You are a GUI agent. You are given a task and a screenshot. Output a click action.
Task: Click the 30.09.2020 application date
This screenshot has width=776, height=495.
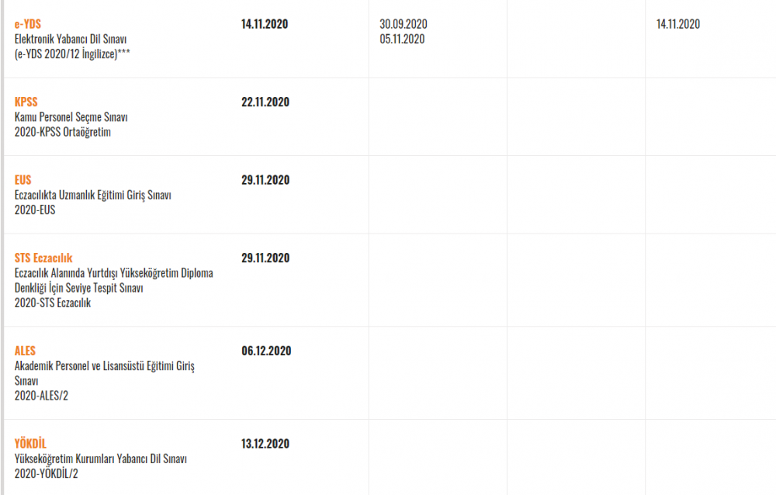coord(404,24)
